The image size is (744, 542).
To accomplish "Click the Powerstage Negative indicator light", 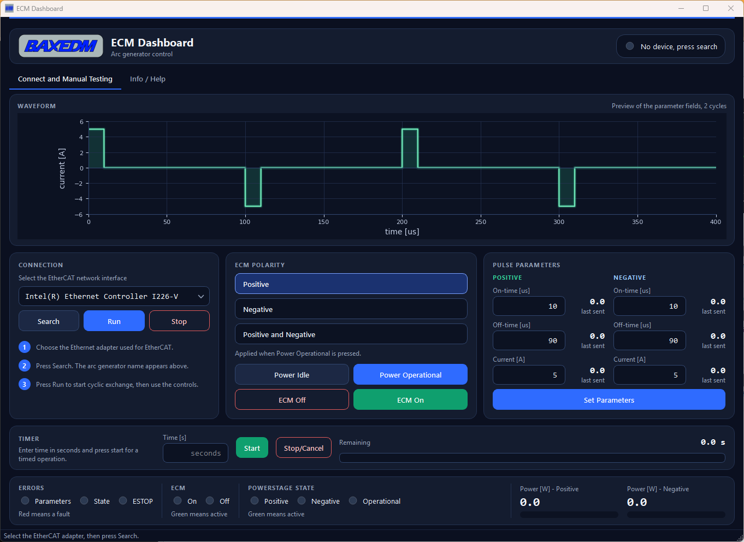I will [302, 501].
